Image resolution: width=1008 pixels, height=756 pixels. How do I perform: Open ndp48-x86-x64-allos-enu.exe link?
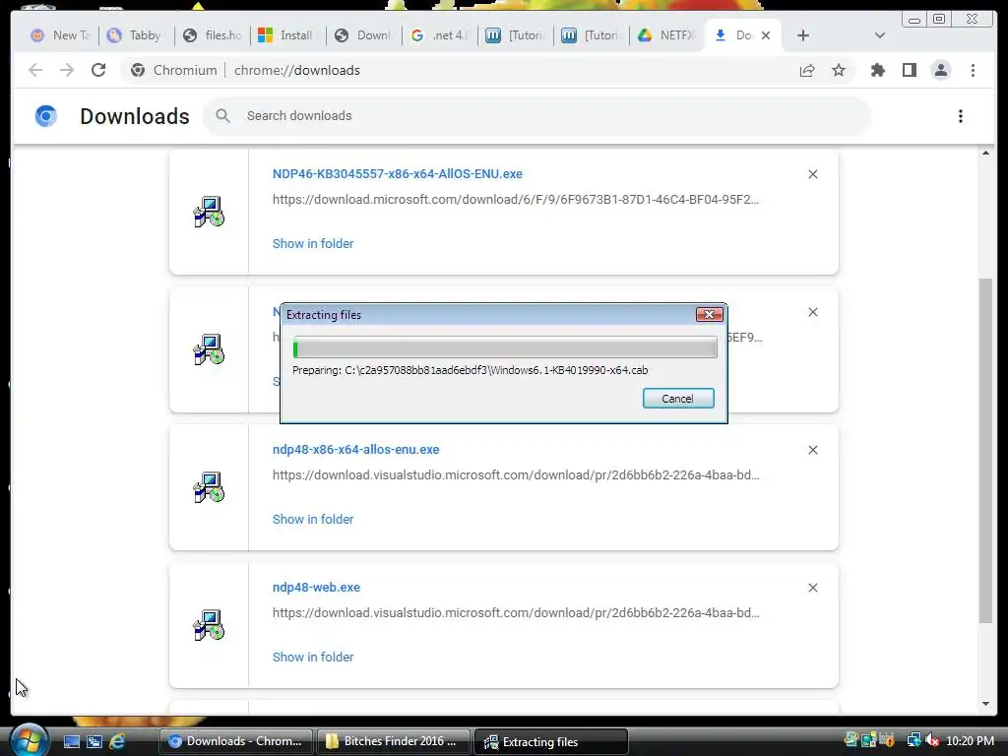pos(355,450)
